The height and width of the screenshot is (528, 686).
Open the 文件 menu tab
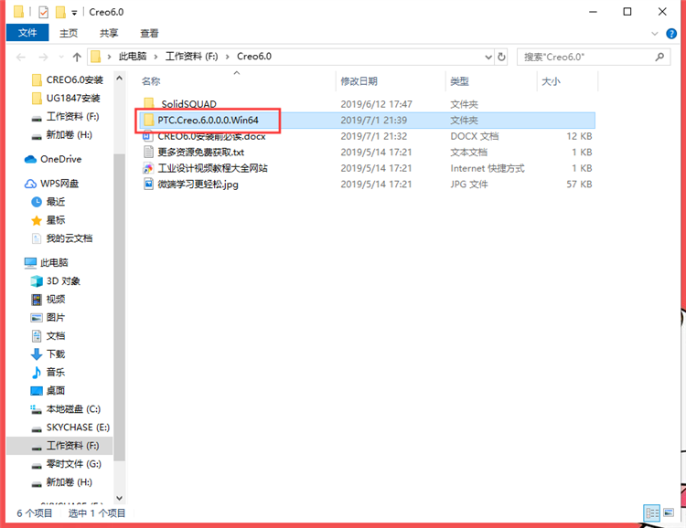point(27,33)
